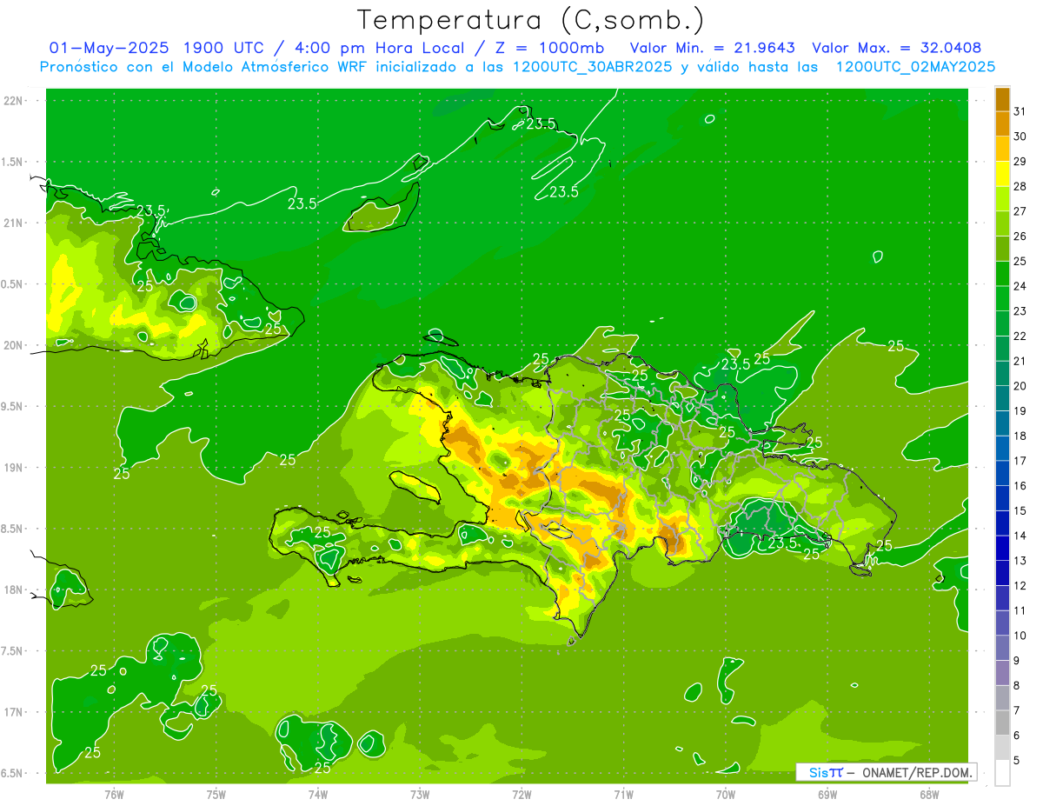Click the yellow segment between 28 and 29
1043x806 pixels.
point(1002,174)
